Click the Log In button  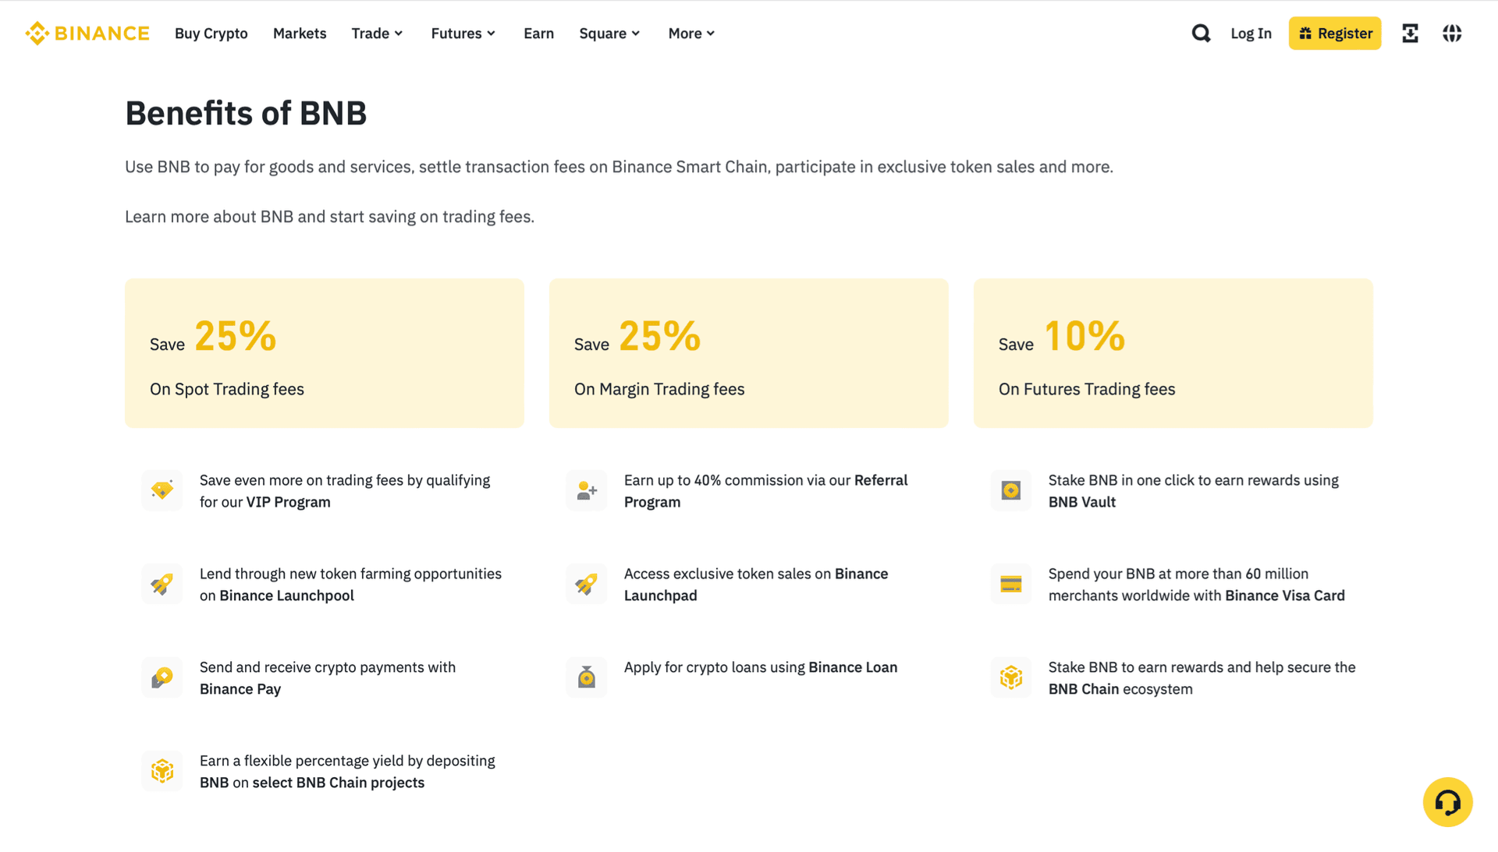pyautogui.click(x=1250, y=33)
